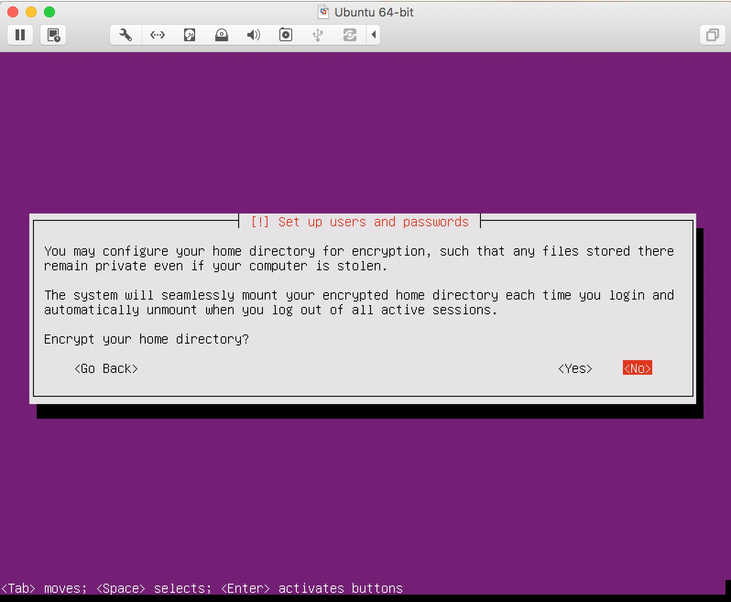Click the Ubuntu 64-bit title document icon
731x602 pixels.
323,12
